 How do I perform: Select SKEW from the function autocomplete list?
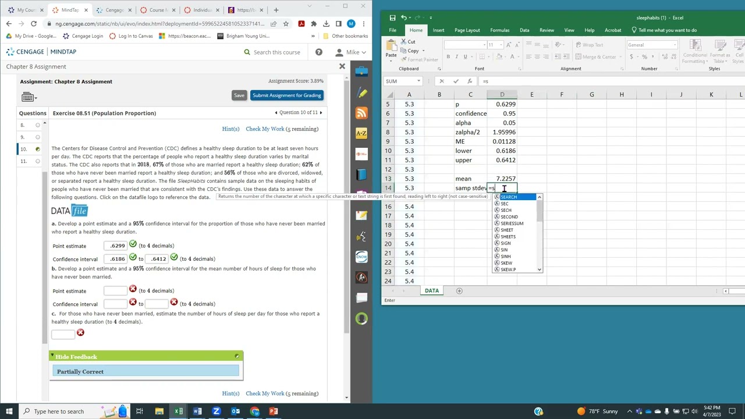pyautogui.click(x=506, y=263)
